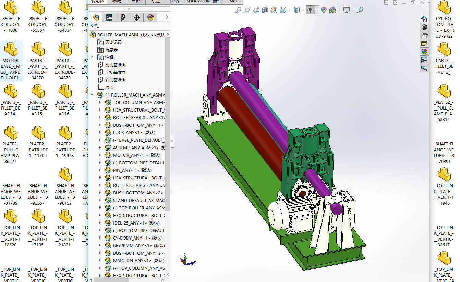460x282 pixels.
Task: Switch to the MBD tab
Action: pyautogui.click(x=234, y=1)
